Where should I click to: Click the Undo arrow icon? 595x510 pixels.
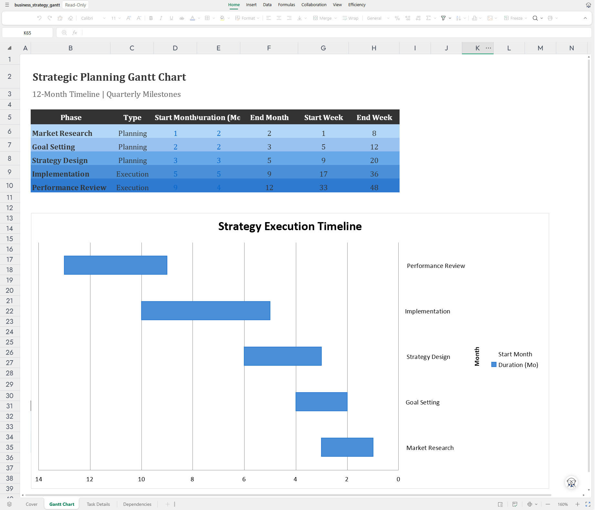39,18
